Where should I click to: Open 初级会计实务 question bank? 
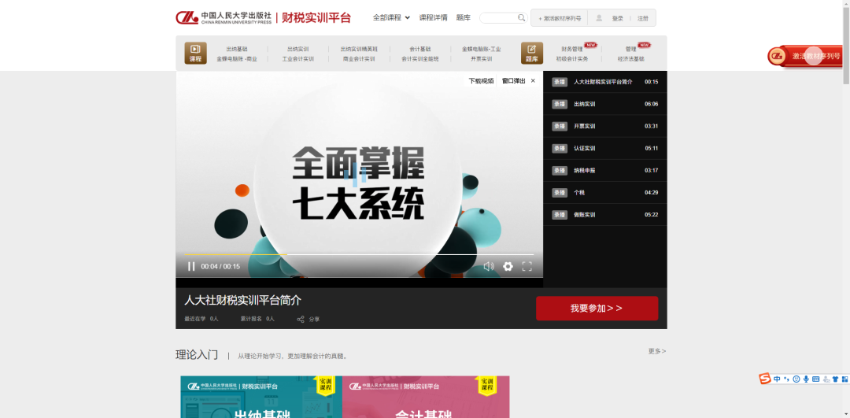(572, 59)
